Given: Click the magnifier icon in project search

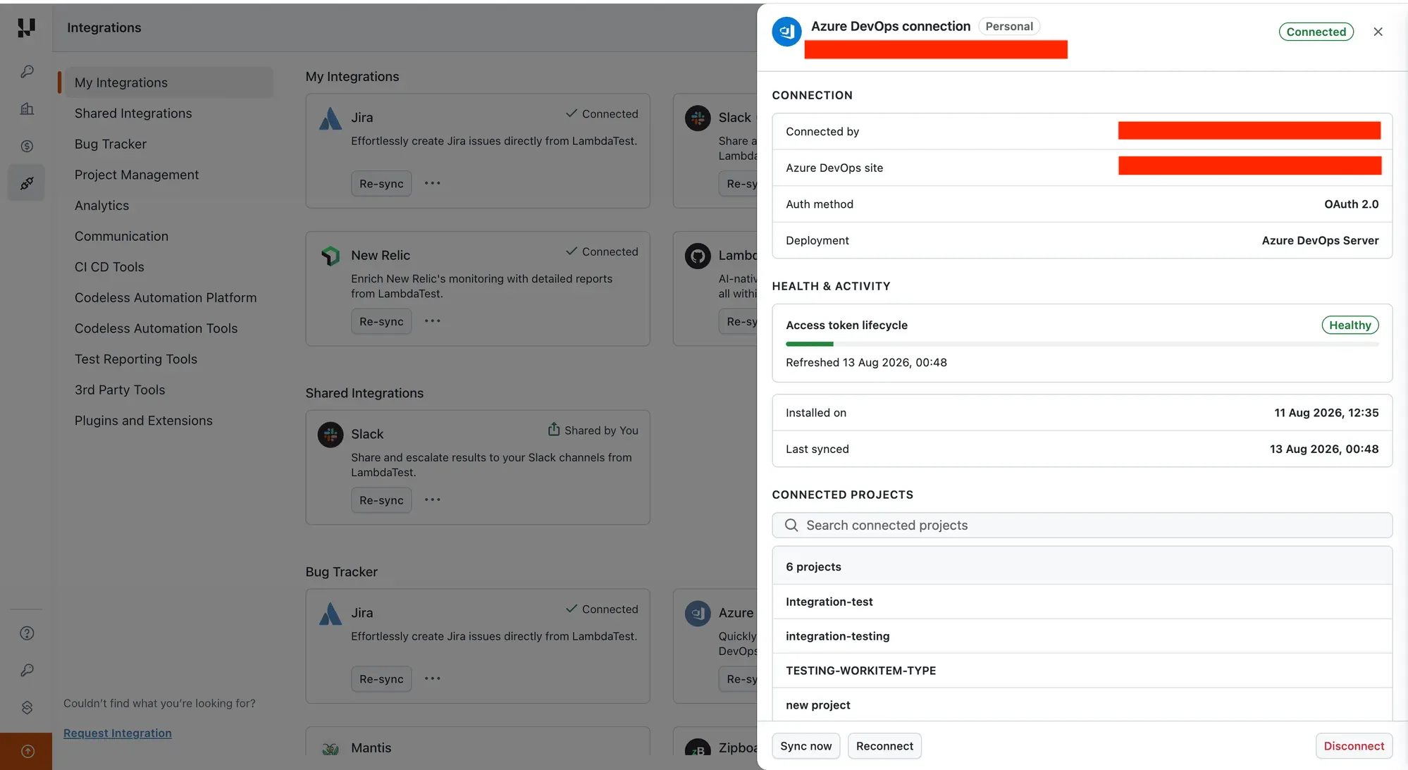Looking at the screenshot, I should pyautogui.click(x=791, y=526).
